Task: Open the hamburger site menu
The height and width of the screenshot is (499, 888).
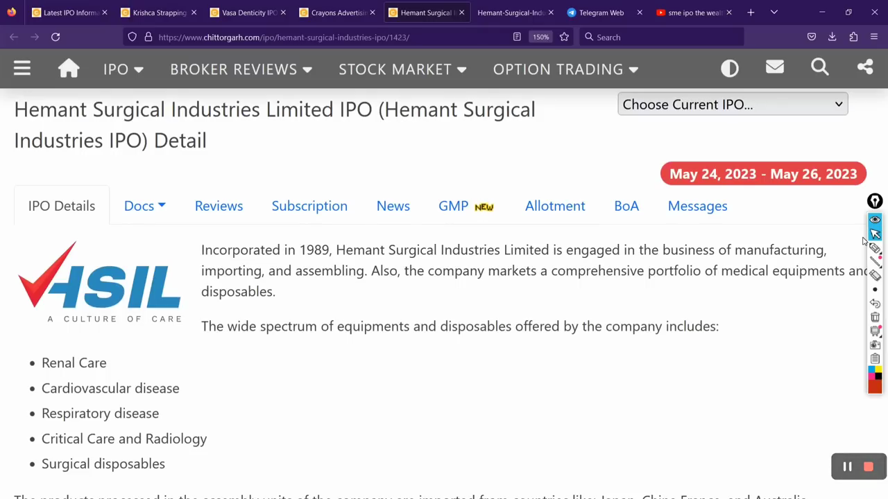Action: (22, 68)
